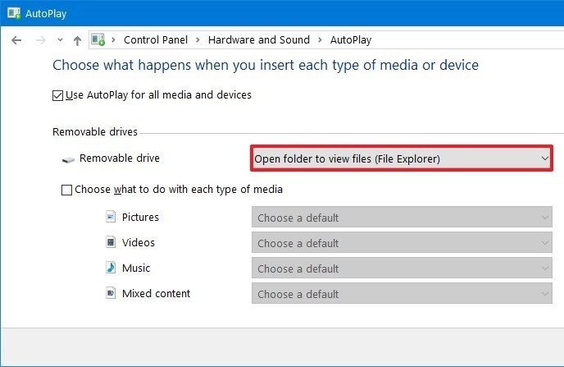This screenshot has height=367, width=564.
Task: Click the Forward navigation arrow
Action: [39, 40]
